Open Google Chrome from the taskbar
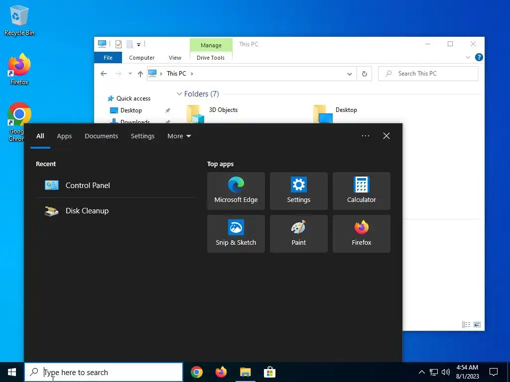This screenshot has width=510, height=382. click(x=196, y=372)
